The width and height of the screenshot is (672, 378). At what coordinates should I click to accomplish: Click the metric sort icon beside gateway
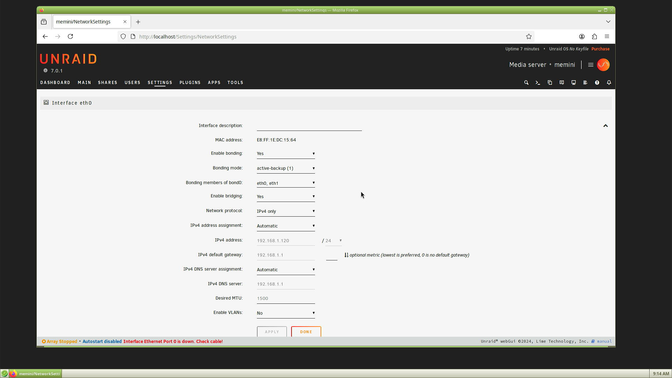tap(346, 255)
